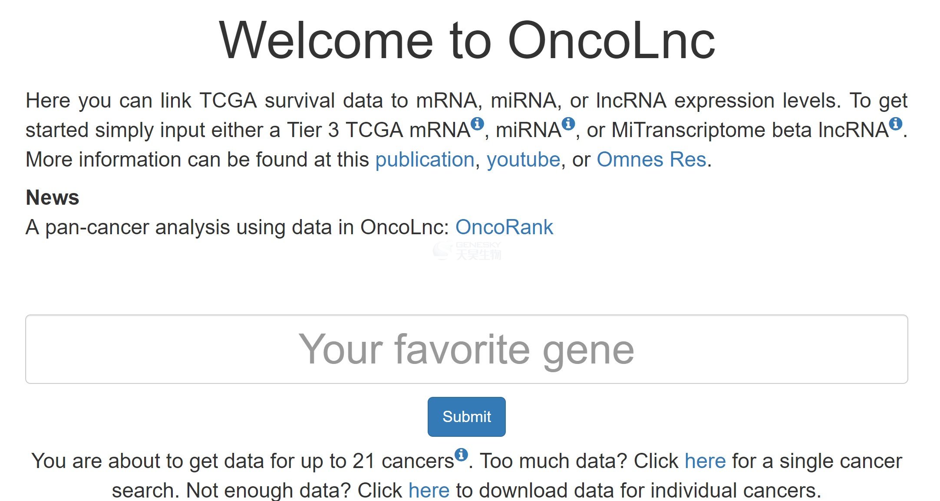This screenshot has height=501, width=940.
Task: Click the info icon after 21 cancers
Action: (461, 455)
